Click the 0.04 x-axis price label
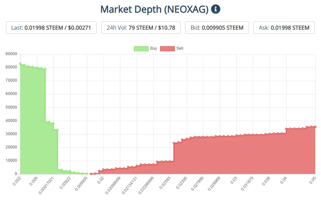The height and width of the screenshot is (201, 321). (x=284, y=180)
